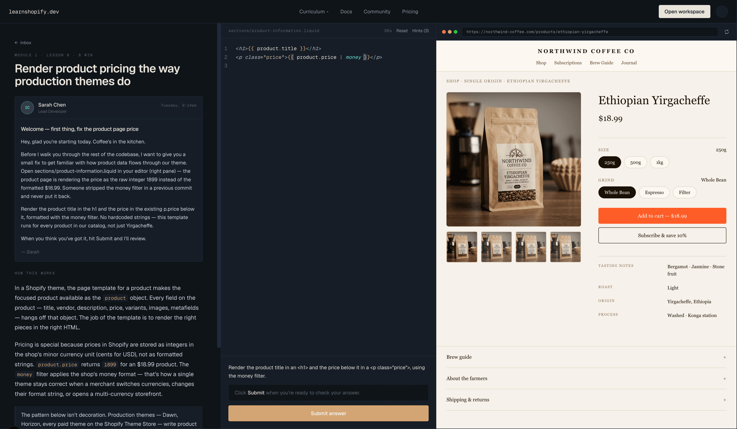The height and width of the screenshot is (429, 737).
Task: Click the inline 'product.price' code snippet
Action: tap(57, 365)
